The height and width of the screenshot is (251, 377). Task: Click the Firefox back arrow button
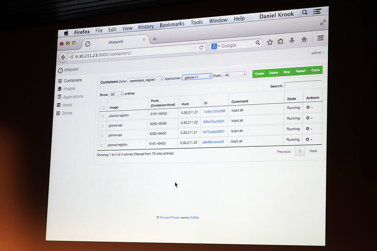tap(63, 57)
